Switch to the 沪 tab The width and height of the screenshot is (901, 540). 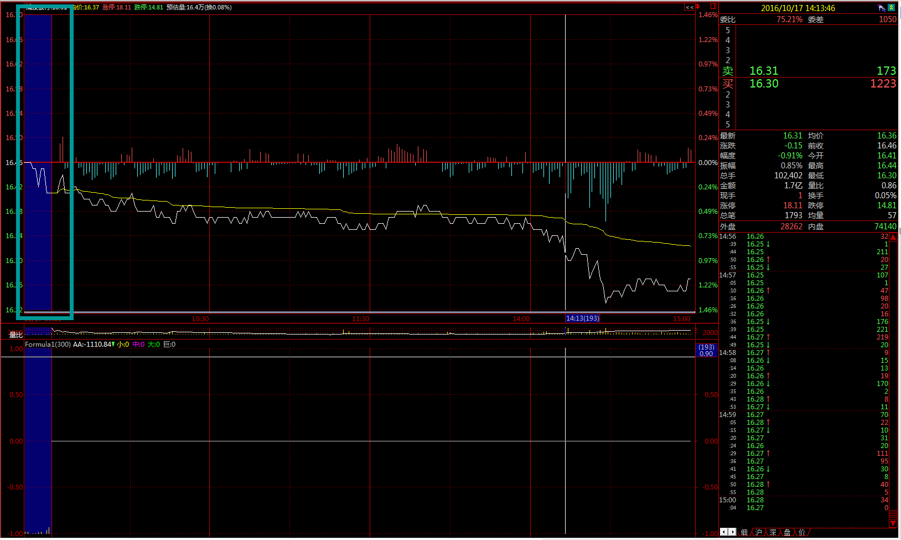[x=758, y=532]
